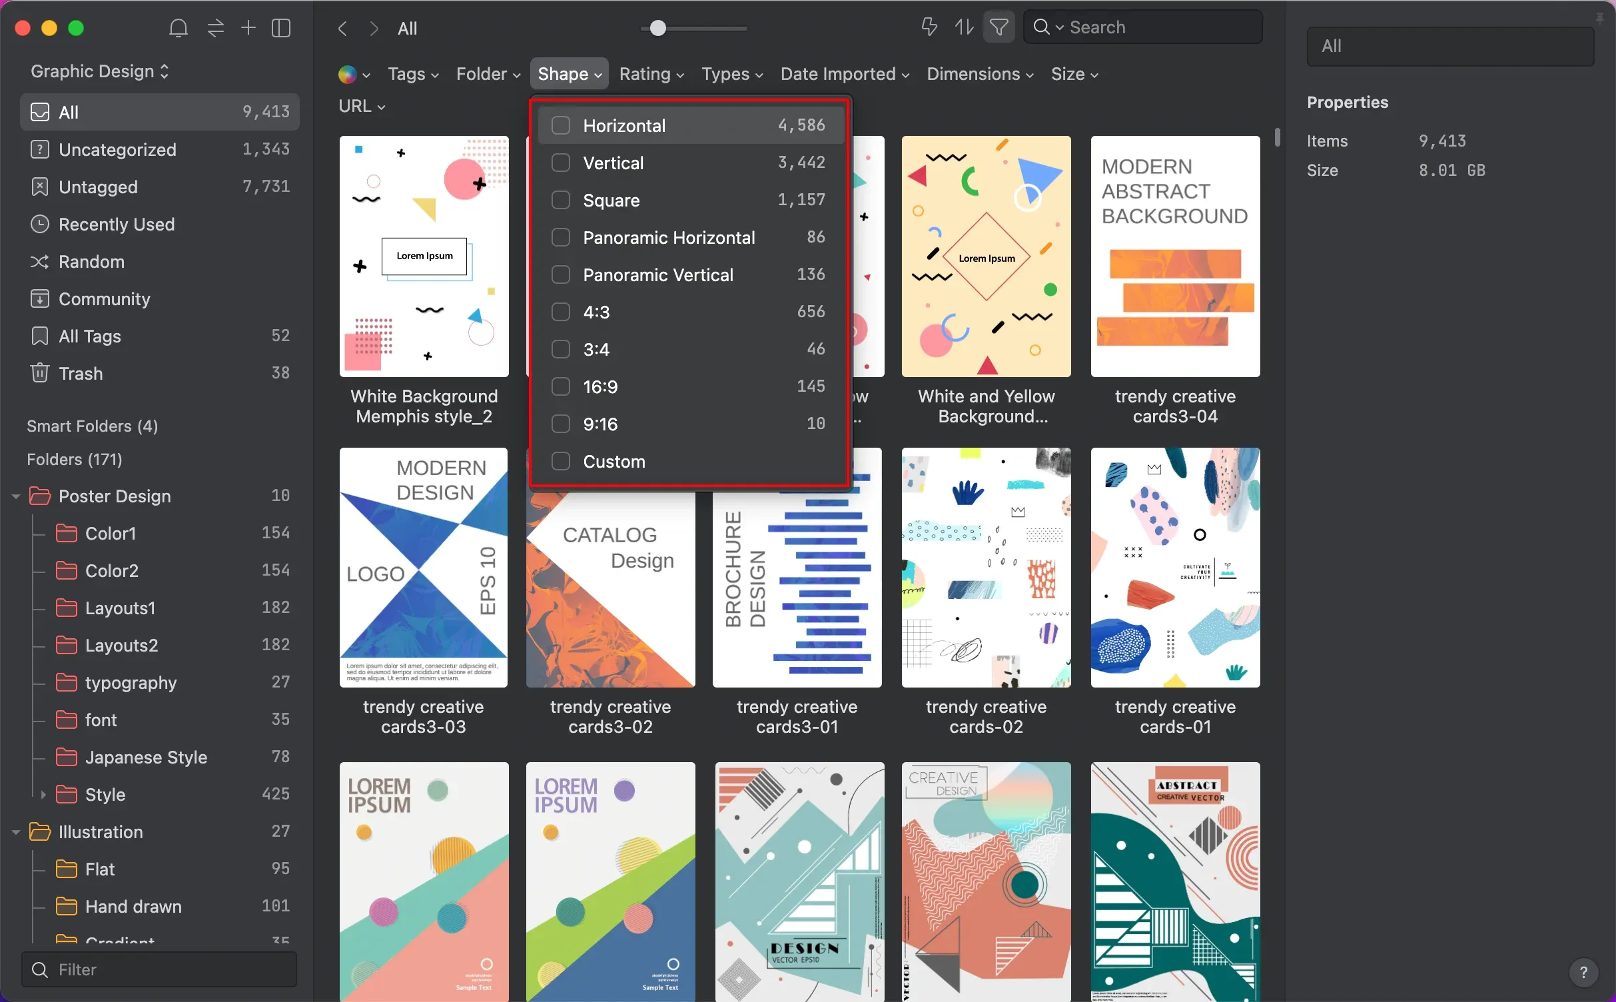Select Untagged in the sidebar
The image size is (1616, 1002).
[x=98, y=187]
